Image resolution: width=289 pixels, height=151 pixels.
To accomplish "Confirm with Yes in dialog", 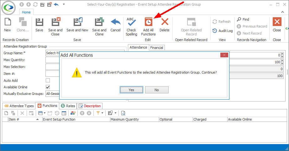I will tap(131, 90).
